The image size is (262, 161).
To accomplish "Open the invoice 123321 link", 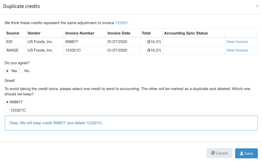I will coord(122,23).
